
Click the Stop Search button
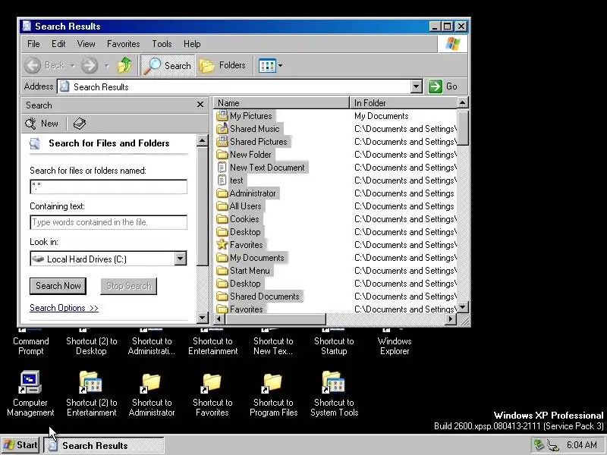128,286
